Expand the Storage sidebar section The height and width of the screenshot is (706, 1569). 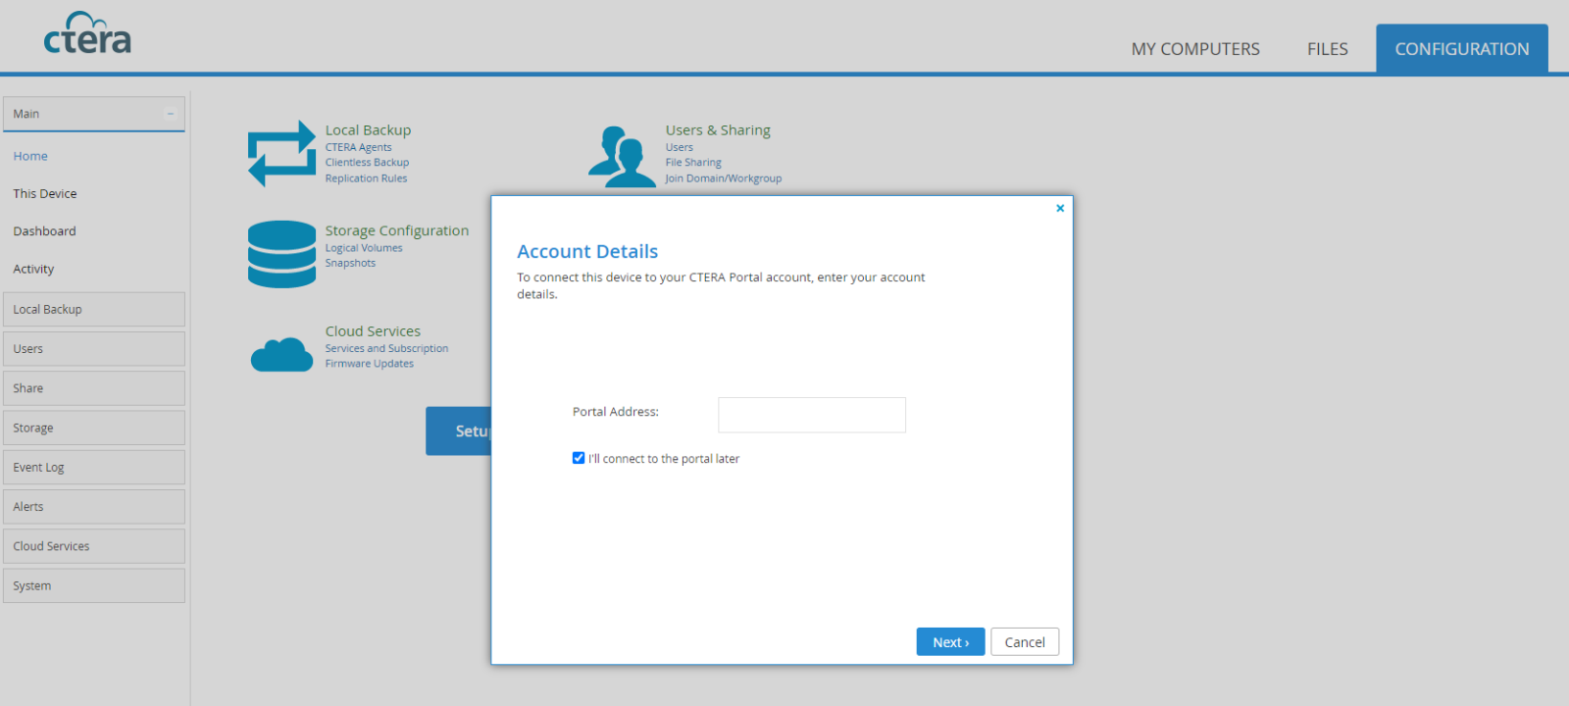(x=94, y=428)
